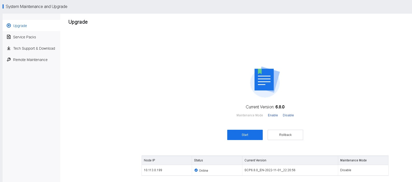Click the Status column header
Screen dimensions: 412x182
(x=198, y=160)
